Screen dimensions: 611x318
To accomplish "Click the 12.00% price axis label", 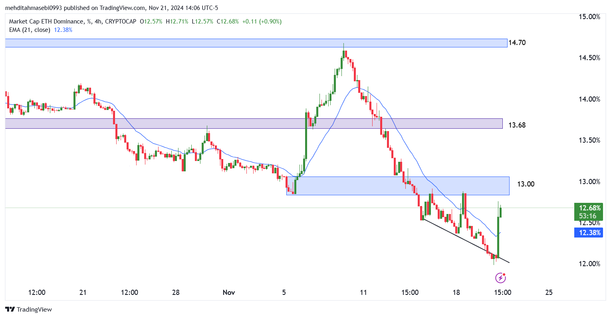I will [x=589, y=264].
